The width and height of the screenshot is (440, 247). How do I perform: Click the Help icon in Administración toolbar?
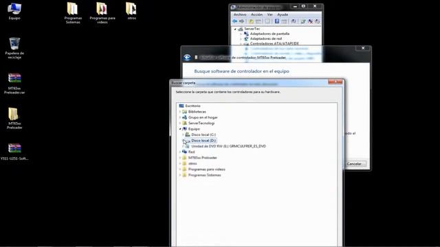click(x=276, y=21)
